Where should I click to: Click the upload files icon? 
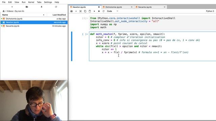tap(42, 7)
